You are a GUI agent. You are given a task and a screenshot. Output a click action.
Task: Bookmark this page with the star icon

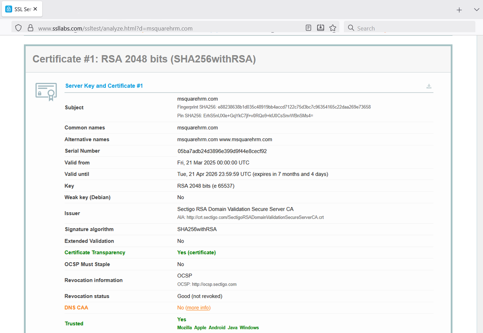[332, 28]
